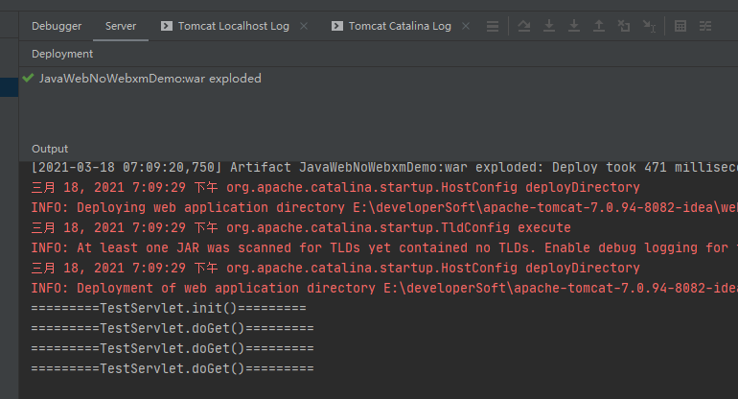Image resolution: width=738 pixels, height=399 pixels.
Task: Click the highlighted blue item in left sidebar
Action: [x=10, y=87]
